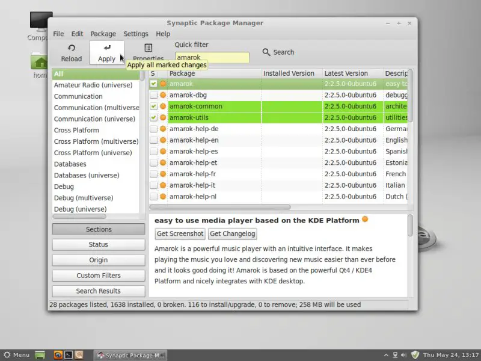Viewport: 481px width, 361px height.
Task: Click the description pane vertical scrollbar
Action: pyautogui.click(x=411, y=226)
